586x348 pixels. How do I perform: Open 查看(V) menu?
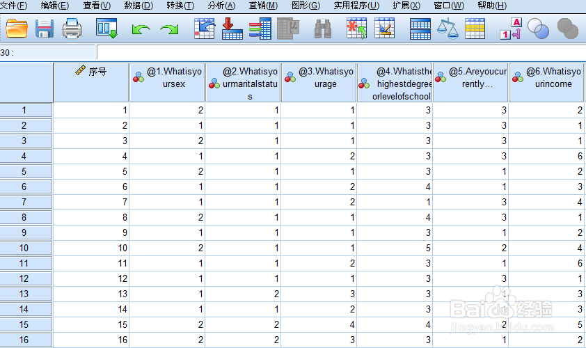[97, 6]
